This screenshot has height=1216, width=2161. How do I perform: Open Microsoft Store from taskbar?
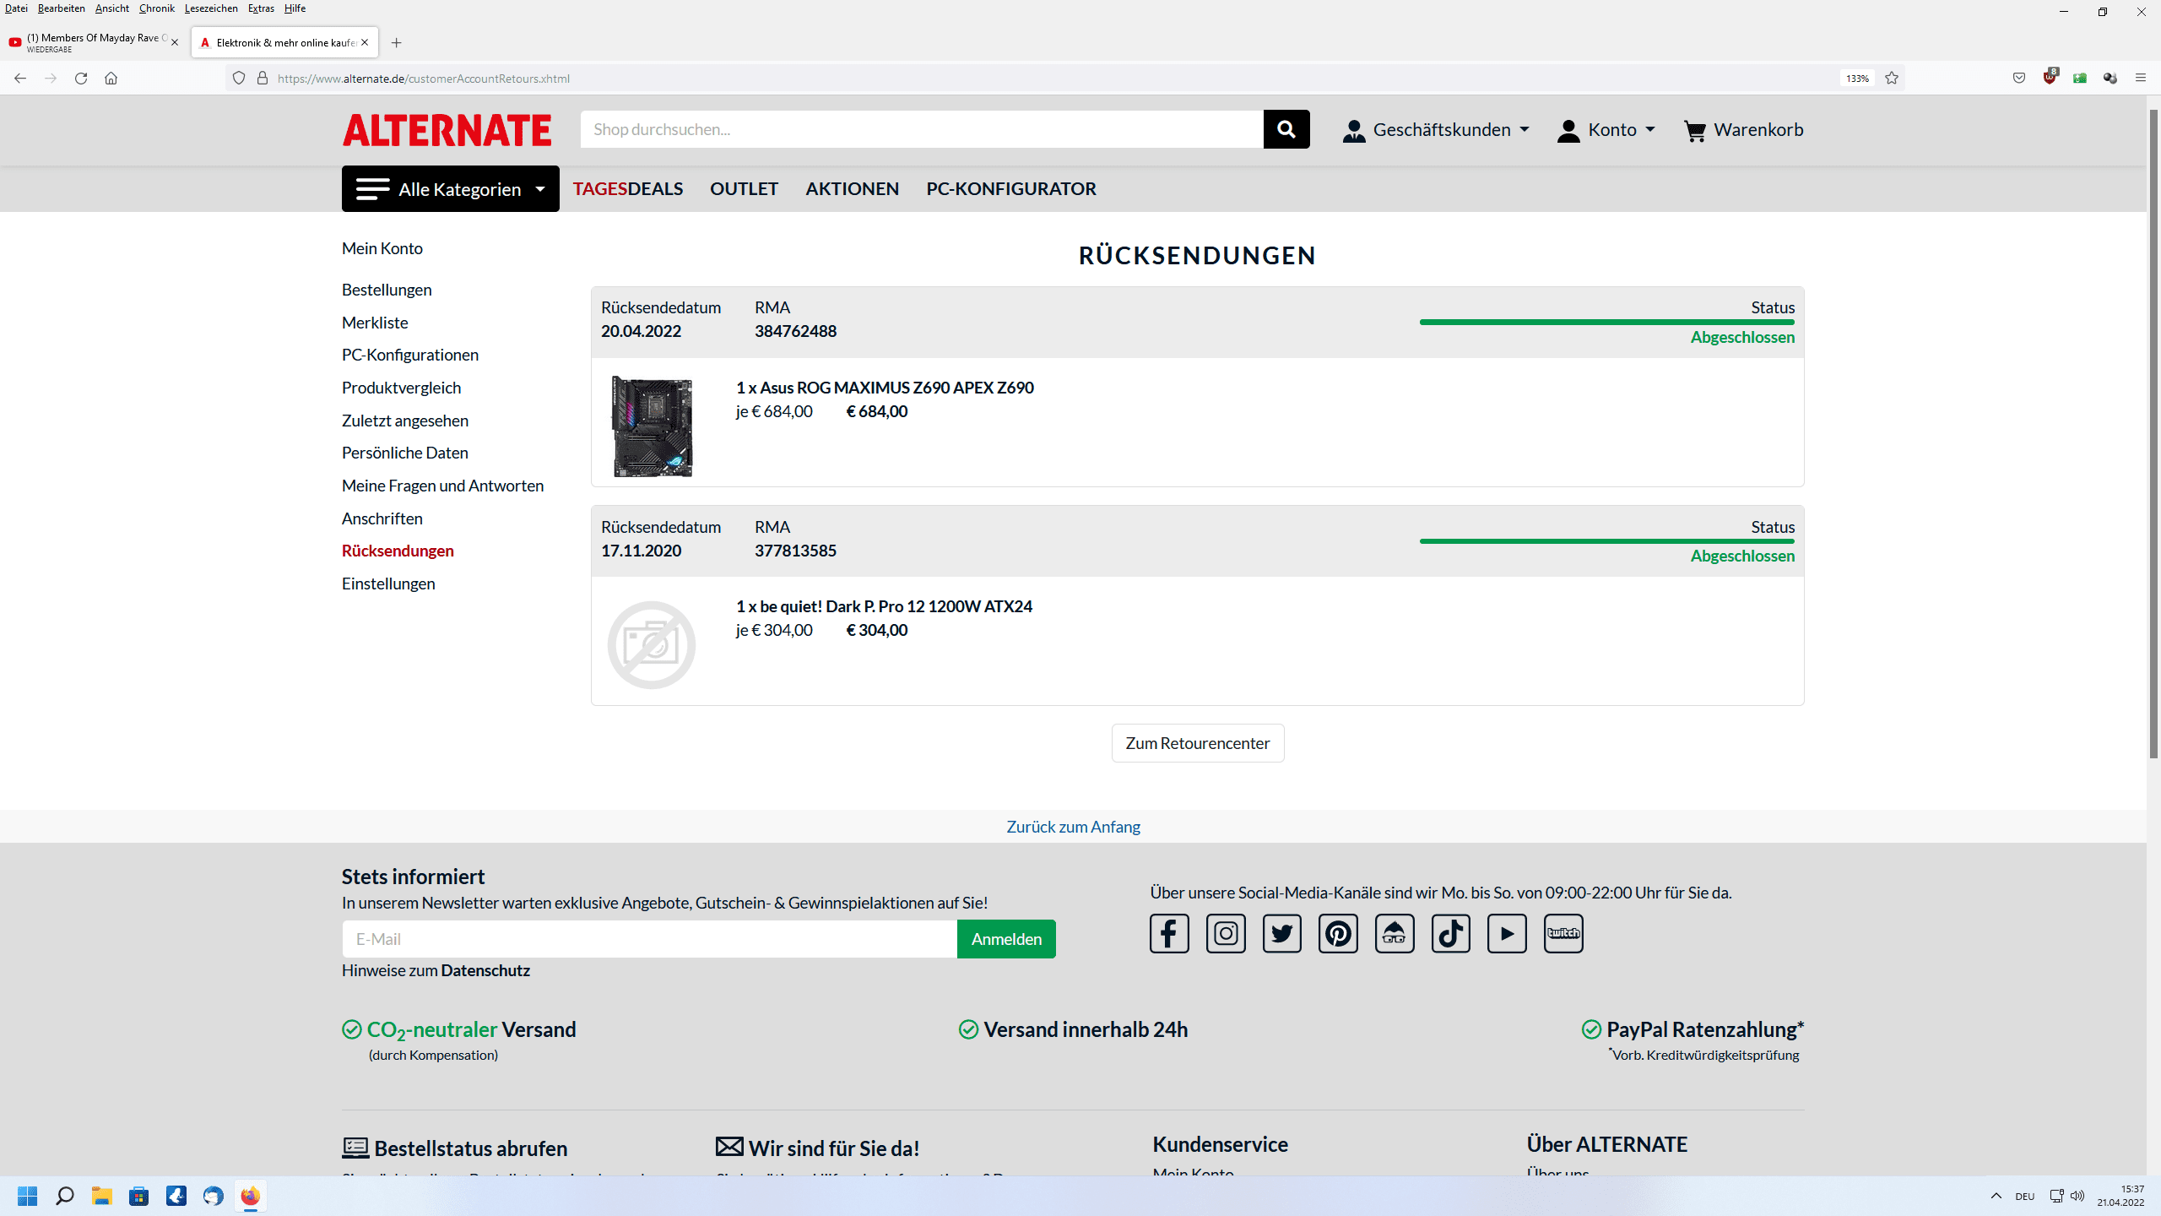tap(139, 1196)
